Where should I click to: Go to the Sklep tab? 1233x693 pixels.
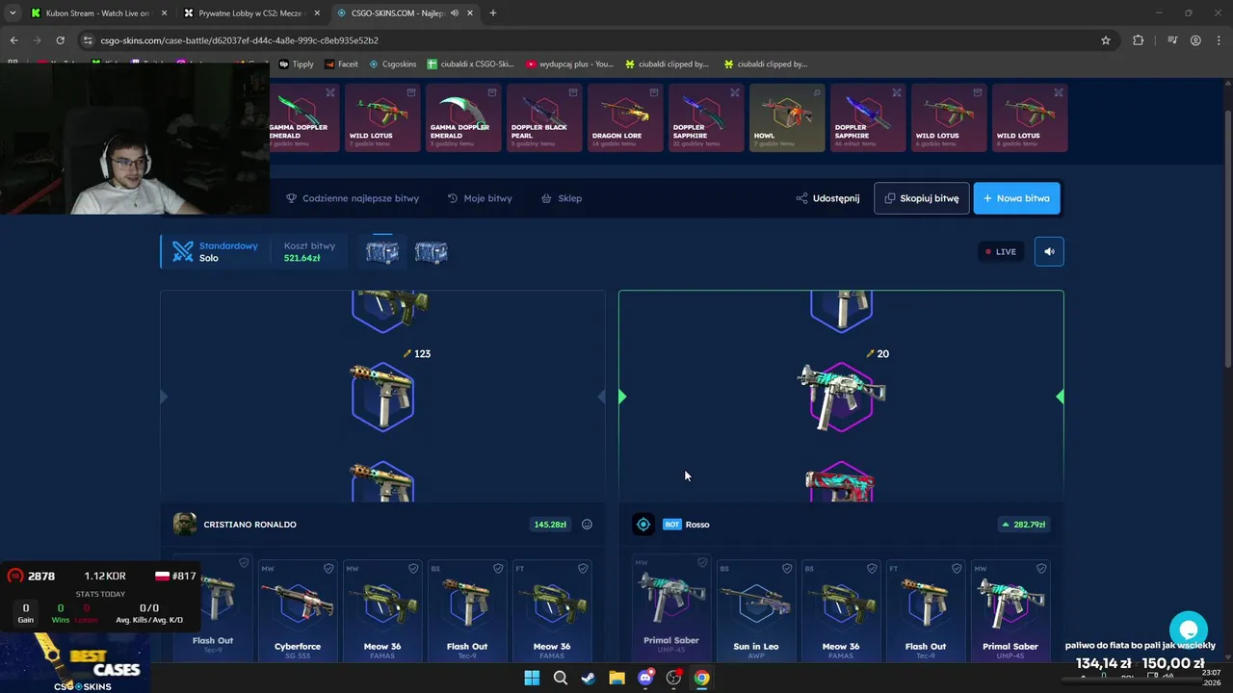tap(562, 198)
